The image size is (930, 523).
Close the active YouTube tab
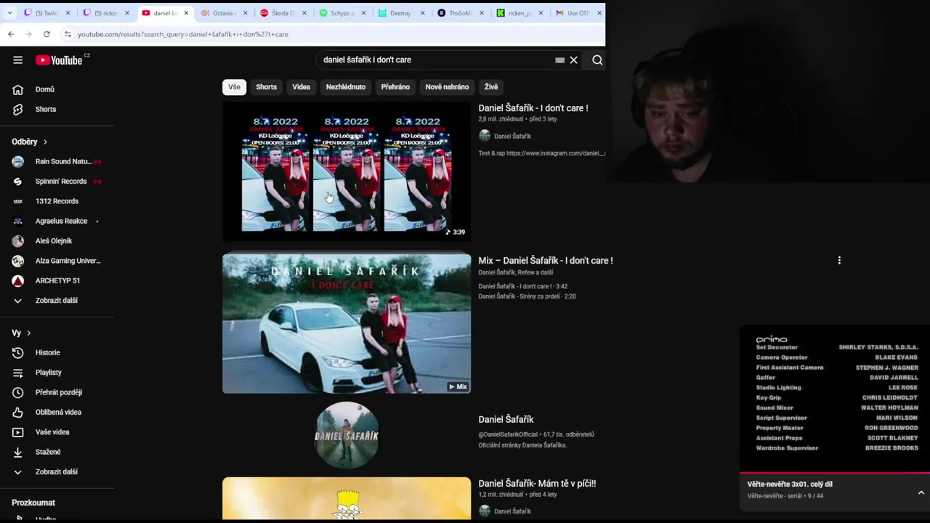tap(186, 13)
